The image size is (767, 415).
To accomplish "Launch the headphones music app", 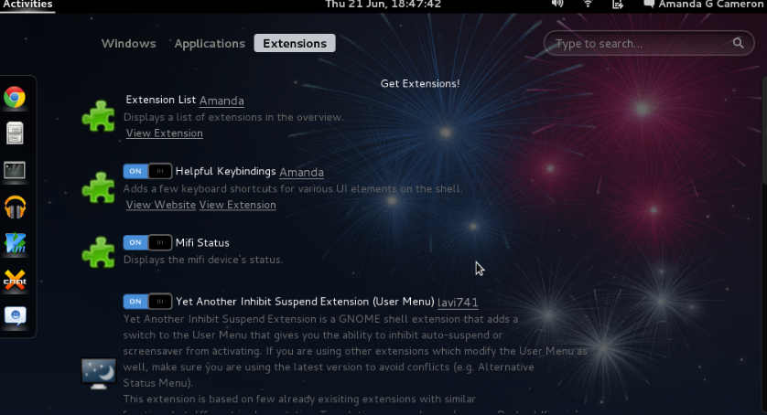I will [15, 207].
